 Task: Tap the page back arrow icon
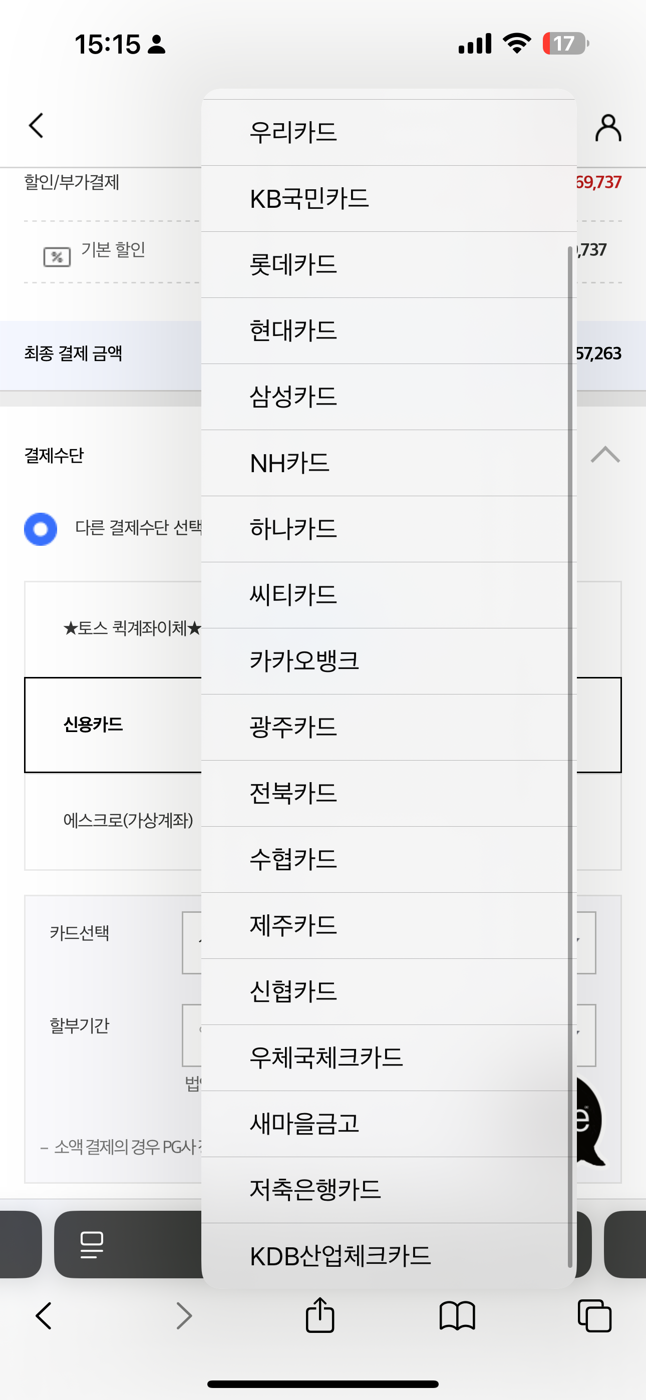(x=36, y=126)
